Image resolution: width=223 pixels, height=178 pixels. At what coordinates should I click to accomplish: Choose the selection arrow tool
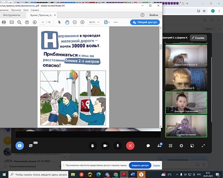click(59, 22)
